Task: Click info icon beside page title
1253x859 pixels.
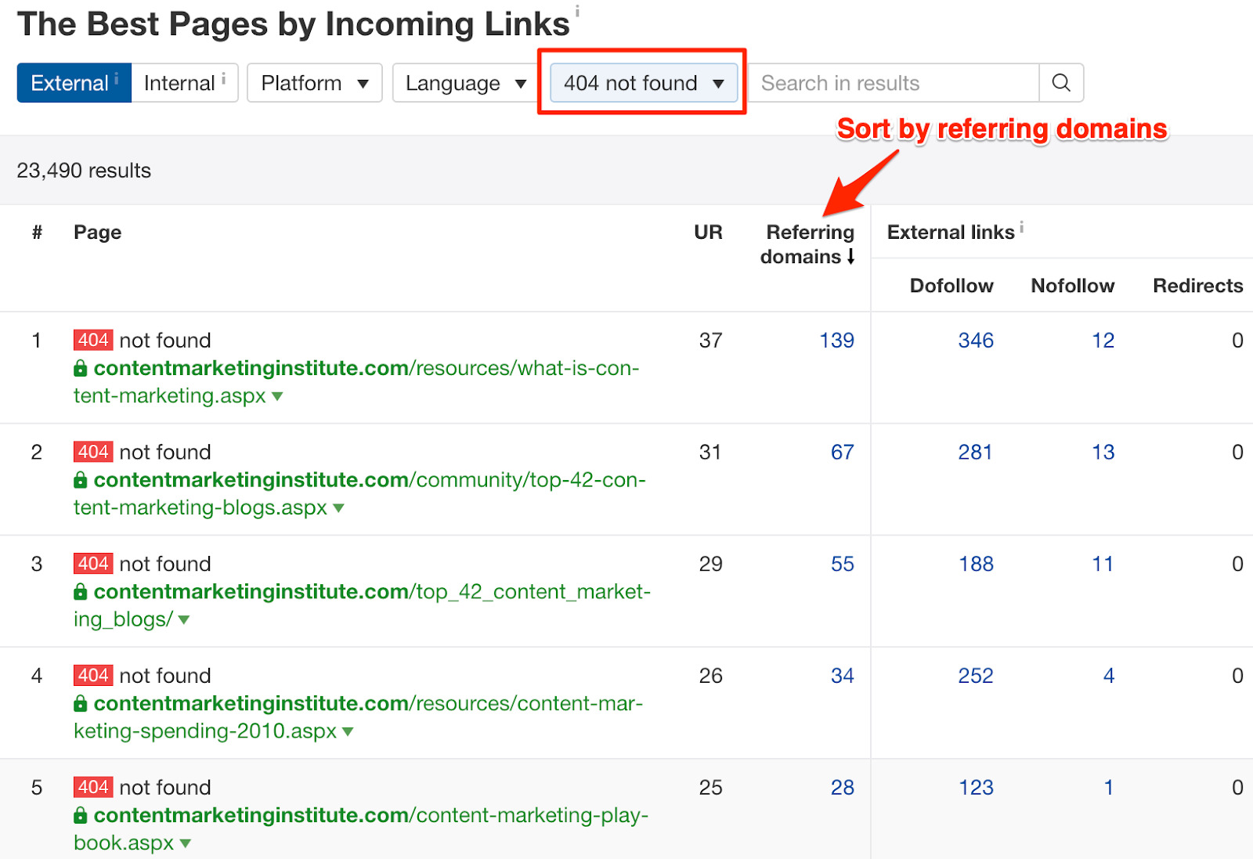Action: [578, 11]
